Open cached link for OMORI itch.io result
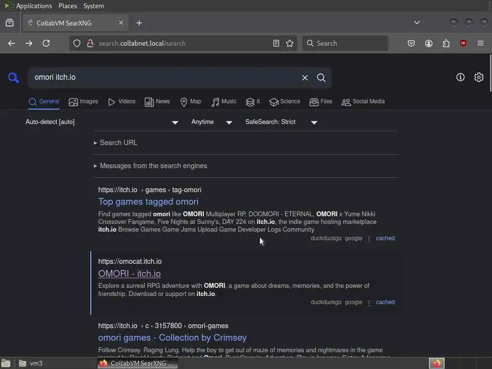 [x=385, y=303]
